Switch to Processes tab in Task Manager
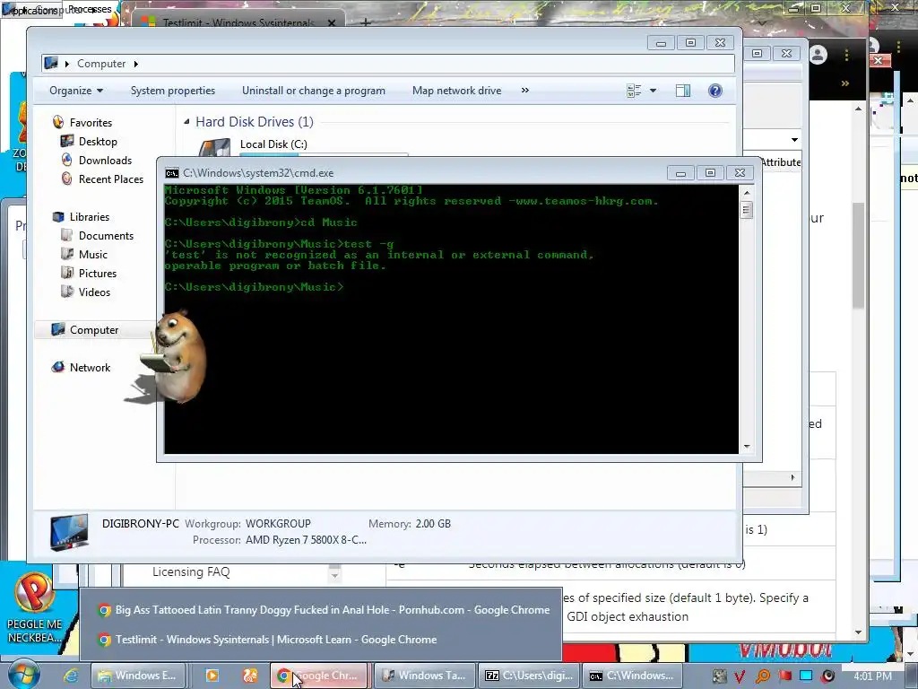918x689 pixels. pos(90,9)
